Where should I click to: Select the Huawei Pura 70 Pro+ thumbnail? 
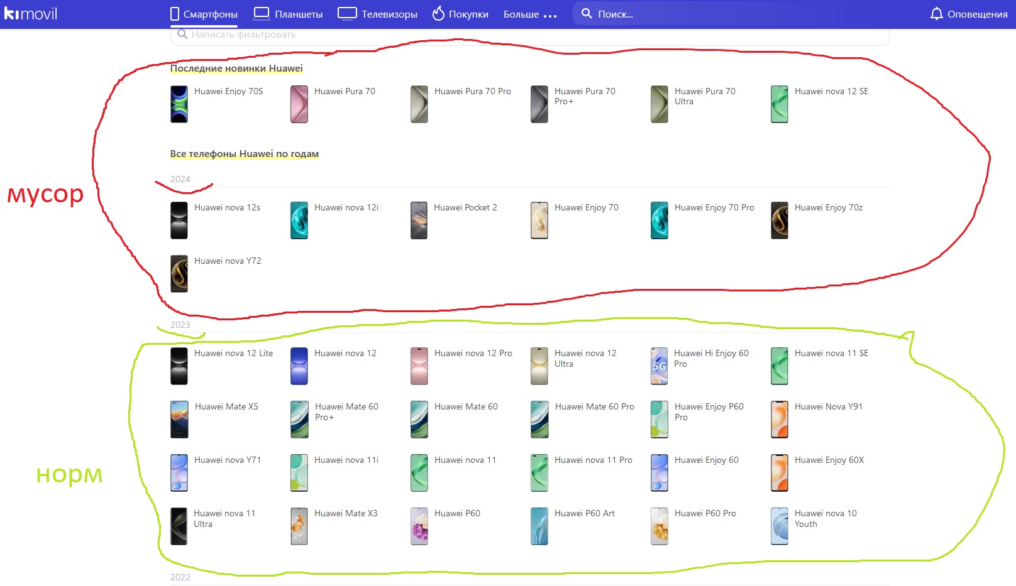tap(539, 104)
